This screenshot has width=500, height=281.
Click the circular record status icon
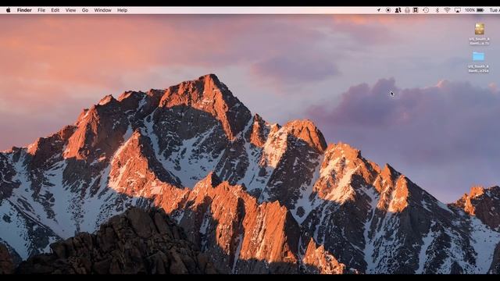388,10
